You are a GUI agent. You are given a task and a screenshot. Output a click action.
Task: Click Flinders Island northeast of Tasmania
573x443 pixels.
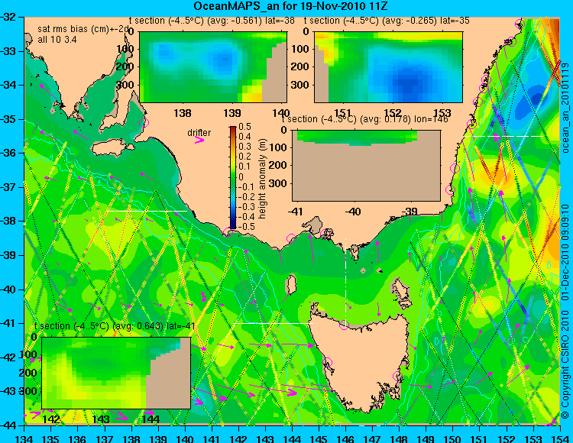click(401, 291)
